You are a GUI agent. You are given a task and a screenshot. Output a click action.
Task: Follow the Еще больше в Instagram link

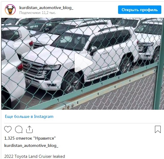[29, 116]
